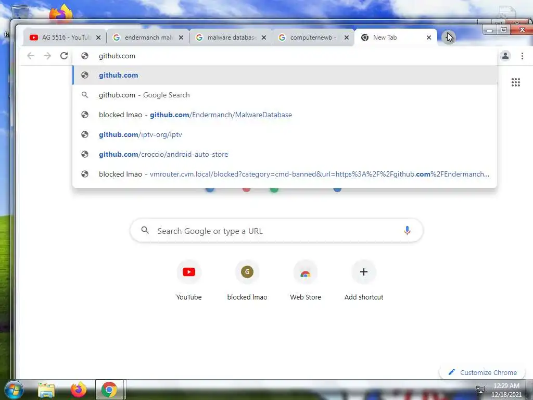Image resolution: width=533 pixels, height=400 pixels.
Task: Open the Windows Start button
Action: click(x=14, y=390)
